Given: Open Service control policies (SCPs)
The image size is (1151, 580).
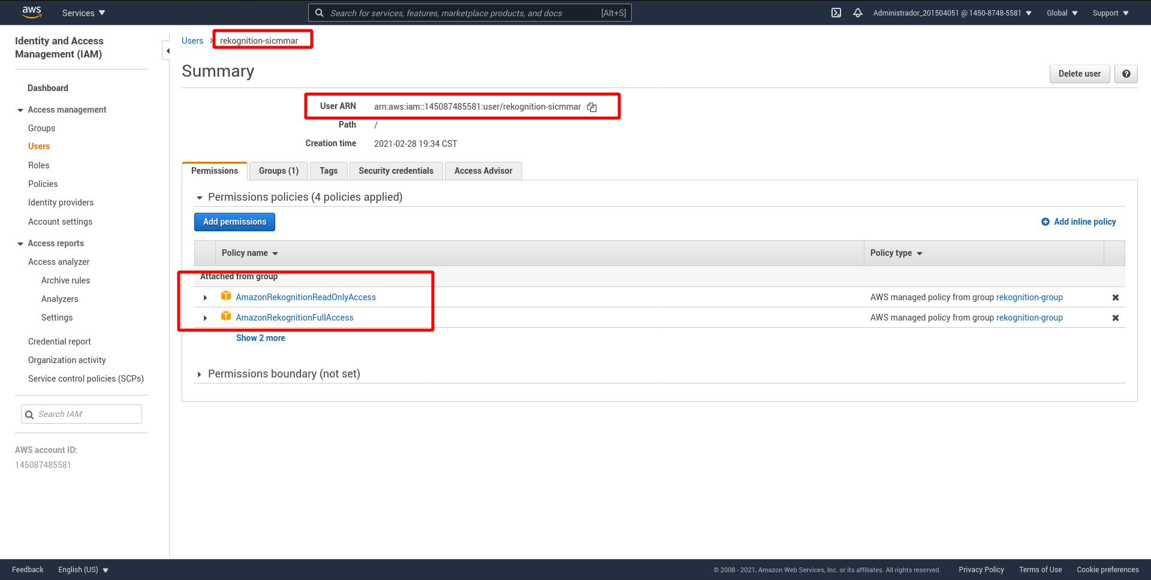Looking at the screenshot, I should [x=86, y=379].
